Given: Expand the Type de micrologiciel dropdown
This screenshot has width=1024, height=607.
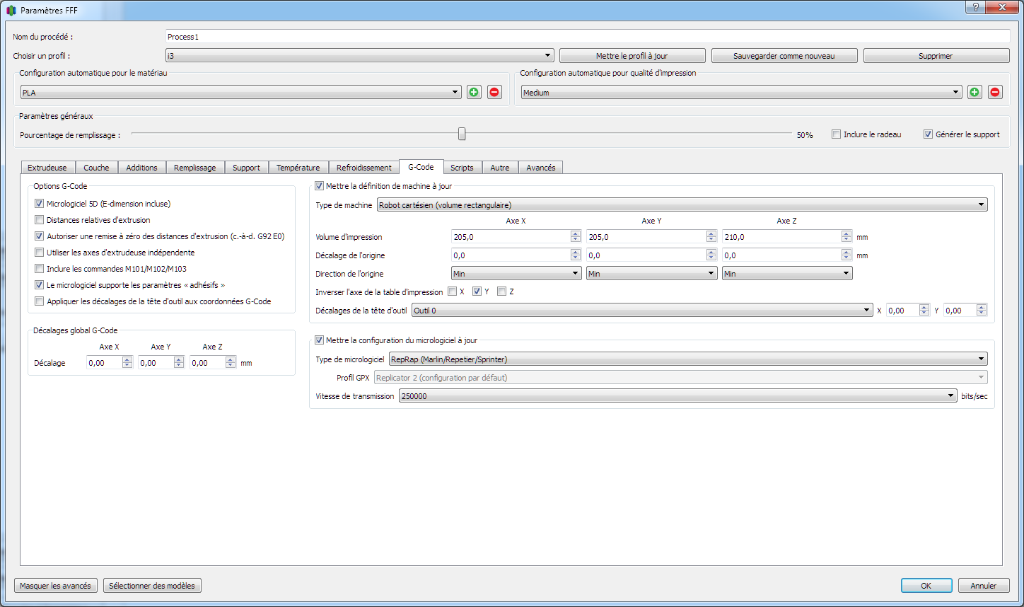Looking at the screenshot, I should (687, 359).
